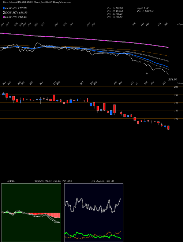Click the thick green line in the ADX panel
The height and width of the screenshot is (242, 183).
coord(93,235)
